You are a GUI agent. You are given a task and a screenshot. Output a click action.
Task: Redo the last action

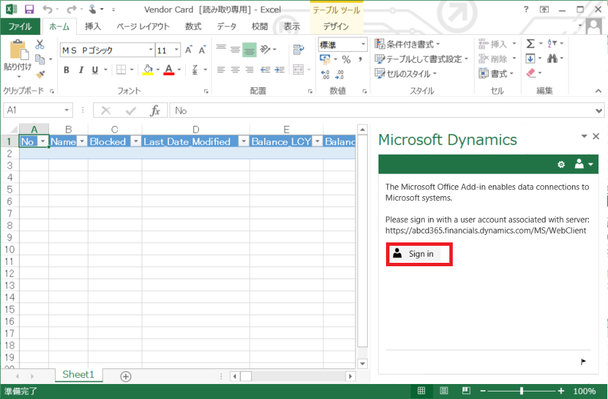71,10
